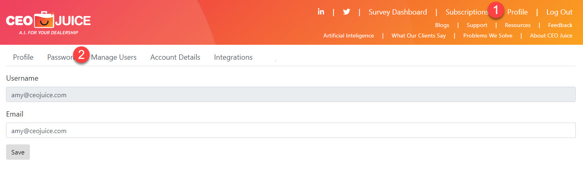Click the Save button

pos(18,152)
